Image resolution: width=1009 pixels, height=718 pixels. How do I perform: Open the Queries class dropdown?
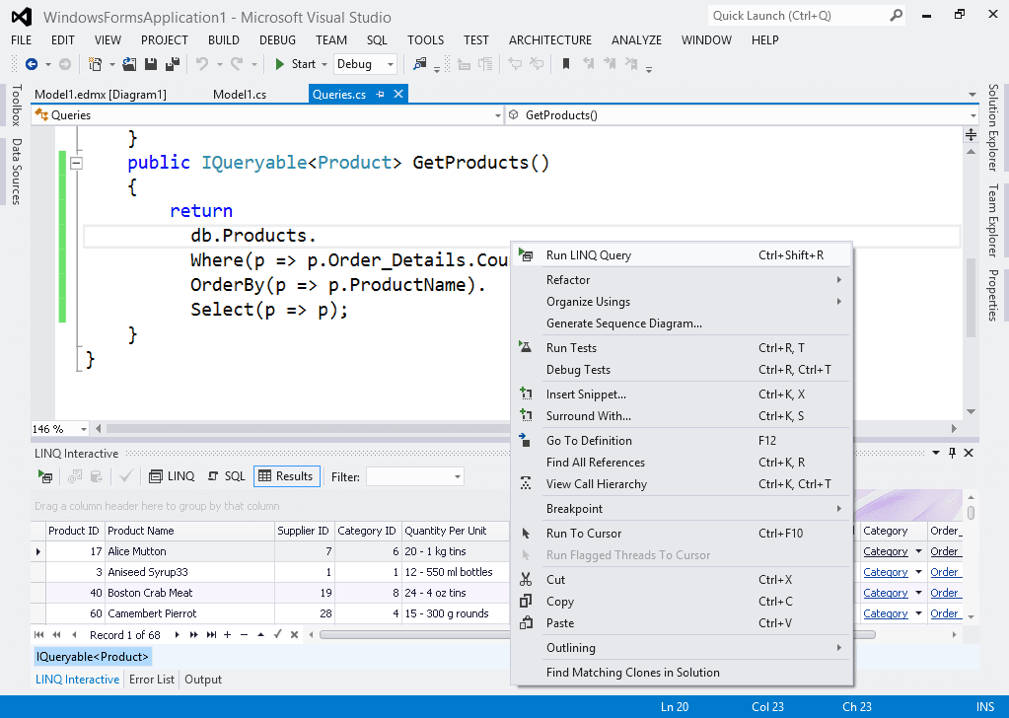(497, 115)
